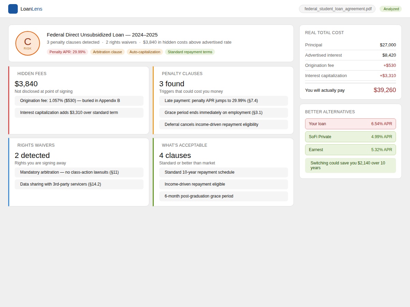Click the RIGHTS WAIVERS heading
The image size is (410, 307).
click(x=36, y=145)
